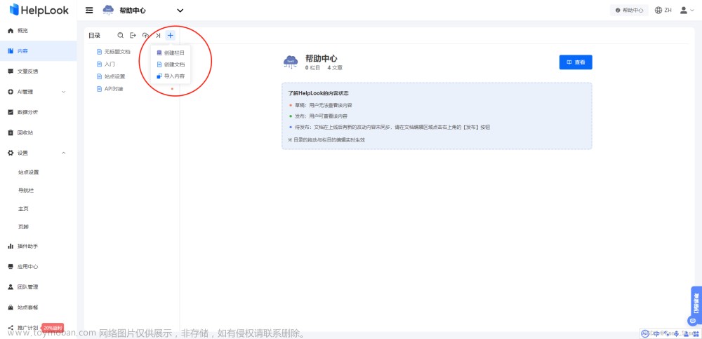Click the cloud upload icon in 目录 toolbar
Screen dimensions: 702x339
pyautogui.click(x=145, y=35)
